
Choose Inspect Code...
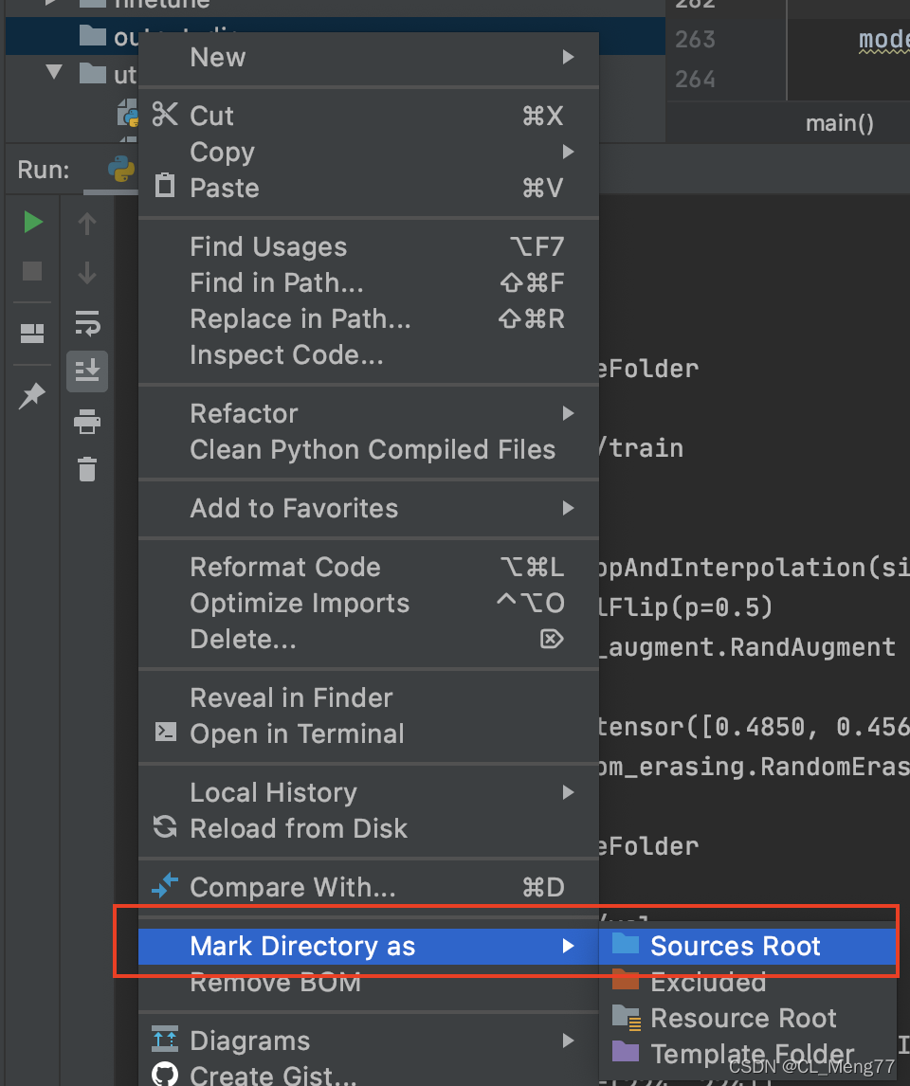tap(369, 354)
